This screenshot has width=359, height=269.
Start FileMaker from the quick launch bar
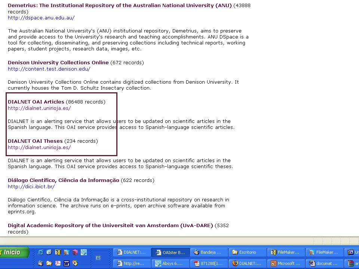58,252
